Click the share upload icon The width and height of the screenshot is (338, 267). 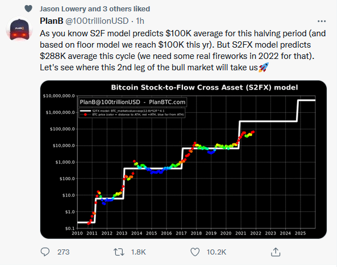[x=276, y=252]
